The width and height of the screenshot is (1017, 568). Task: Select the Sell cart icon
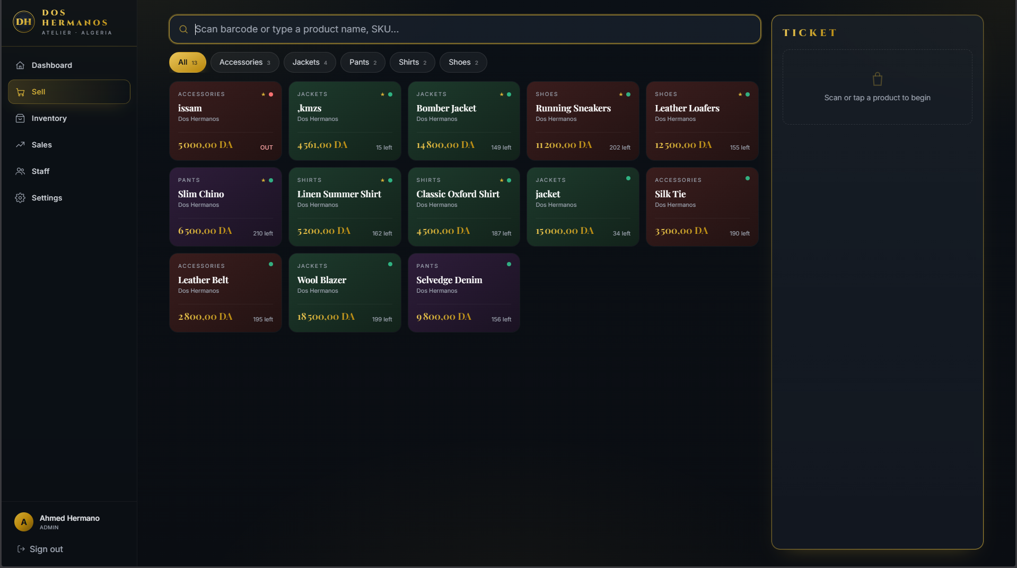[x=20, y=92]
